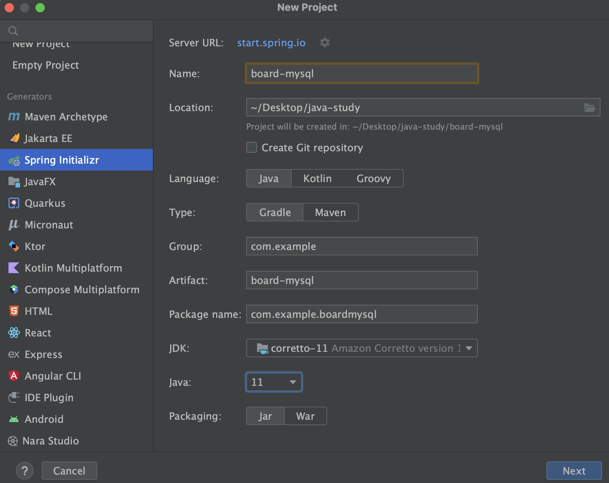The width and height of the screenshot is (609, 483).
Task: Select Nara Studio generator label
Action: [x=51, y=441]
